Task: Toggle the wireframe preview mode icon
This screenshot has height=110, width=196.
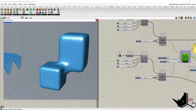Action: click(x=179, y=18)
